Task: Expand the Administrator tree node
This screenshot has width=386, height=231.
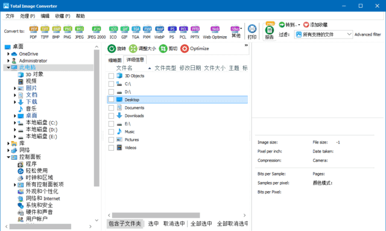Action: (8, 60)
